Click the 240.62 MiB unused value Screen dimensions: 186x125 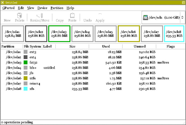(147, 52)
